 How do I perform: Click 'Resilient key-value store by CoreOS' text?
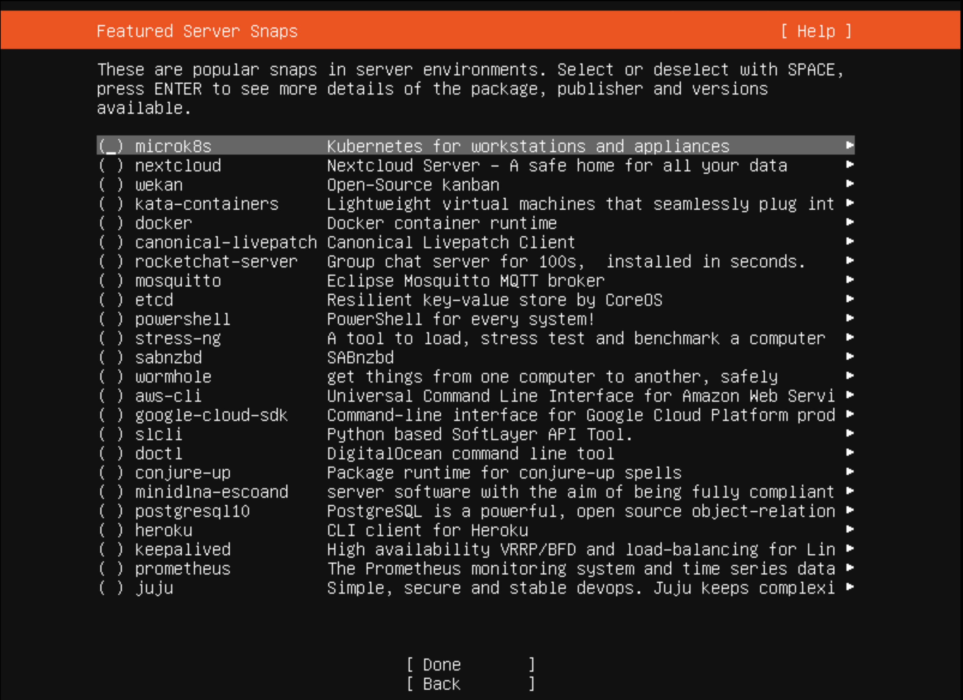494,300
